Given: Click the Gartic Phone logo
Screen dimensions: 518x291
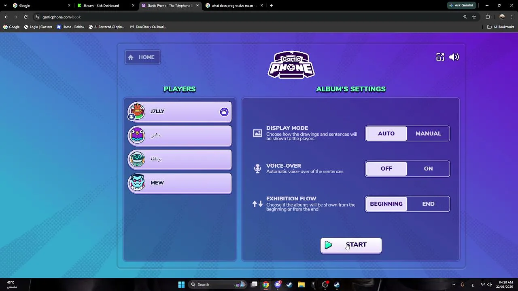Looking at the screenshot, I should point(291,65).
